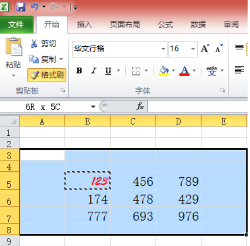The height and width of the screenshot is (246, 250).
Task: Select row 1 header
Action: [x=9, y=132]
